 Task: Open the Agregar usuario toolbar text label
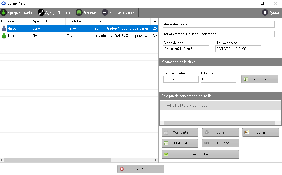click(20, 13)
